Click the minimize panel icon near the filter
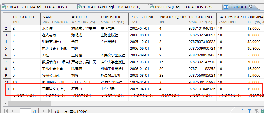 point(241,110)
